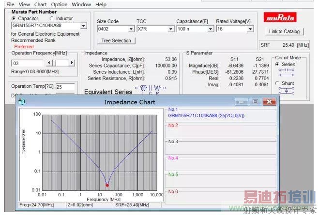Click the S11 real value 0.2236

pyautogui.click(x=236, y=78)
